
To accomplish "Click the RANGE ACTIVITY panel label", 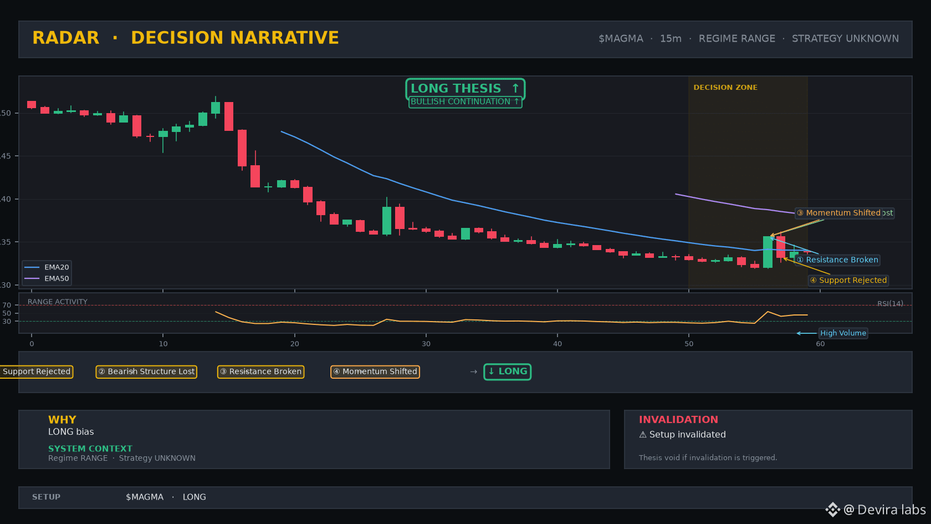I will [x=58, y=302].
